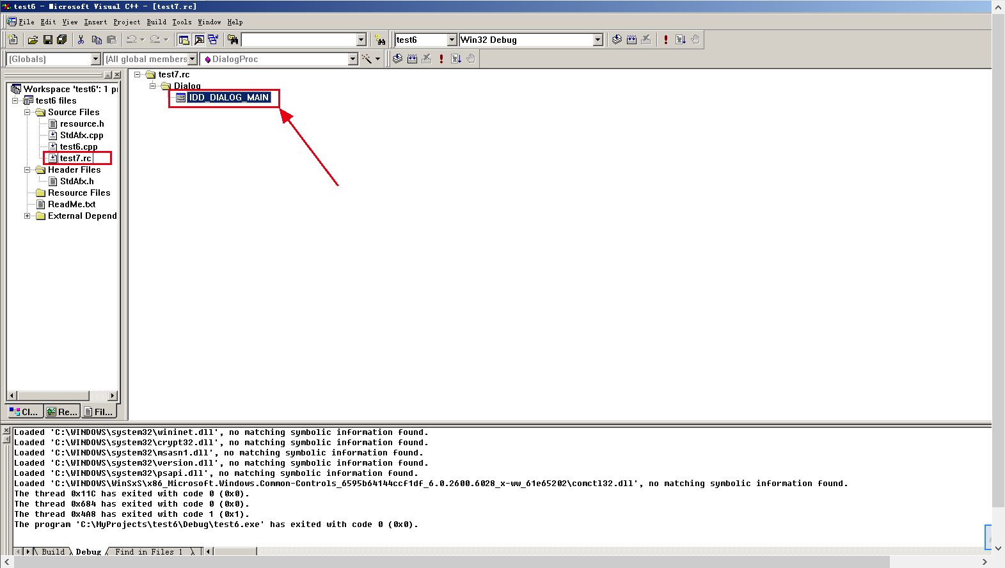Viewport: 1005px width, 568px height.
Task: Switch to the FileView tab
Action: click(99, 411)
